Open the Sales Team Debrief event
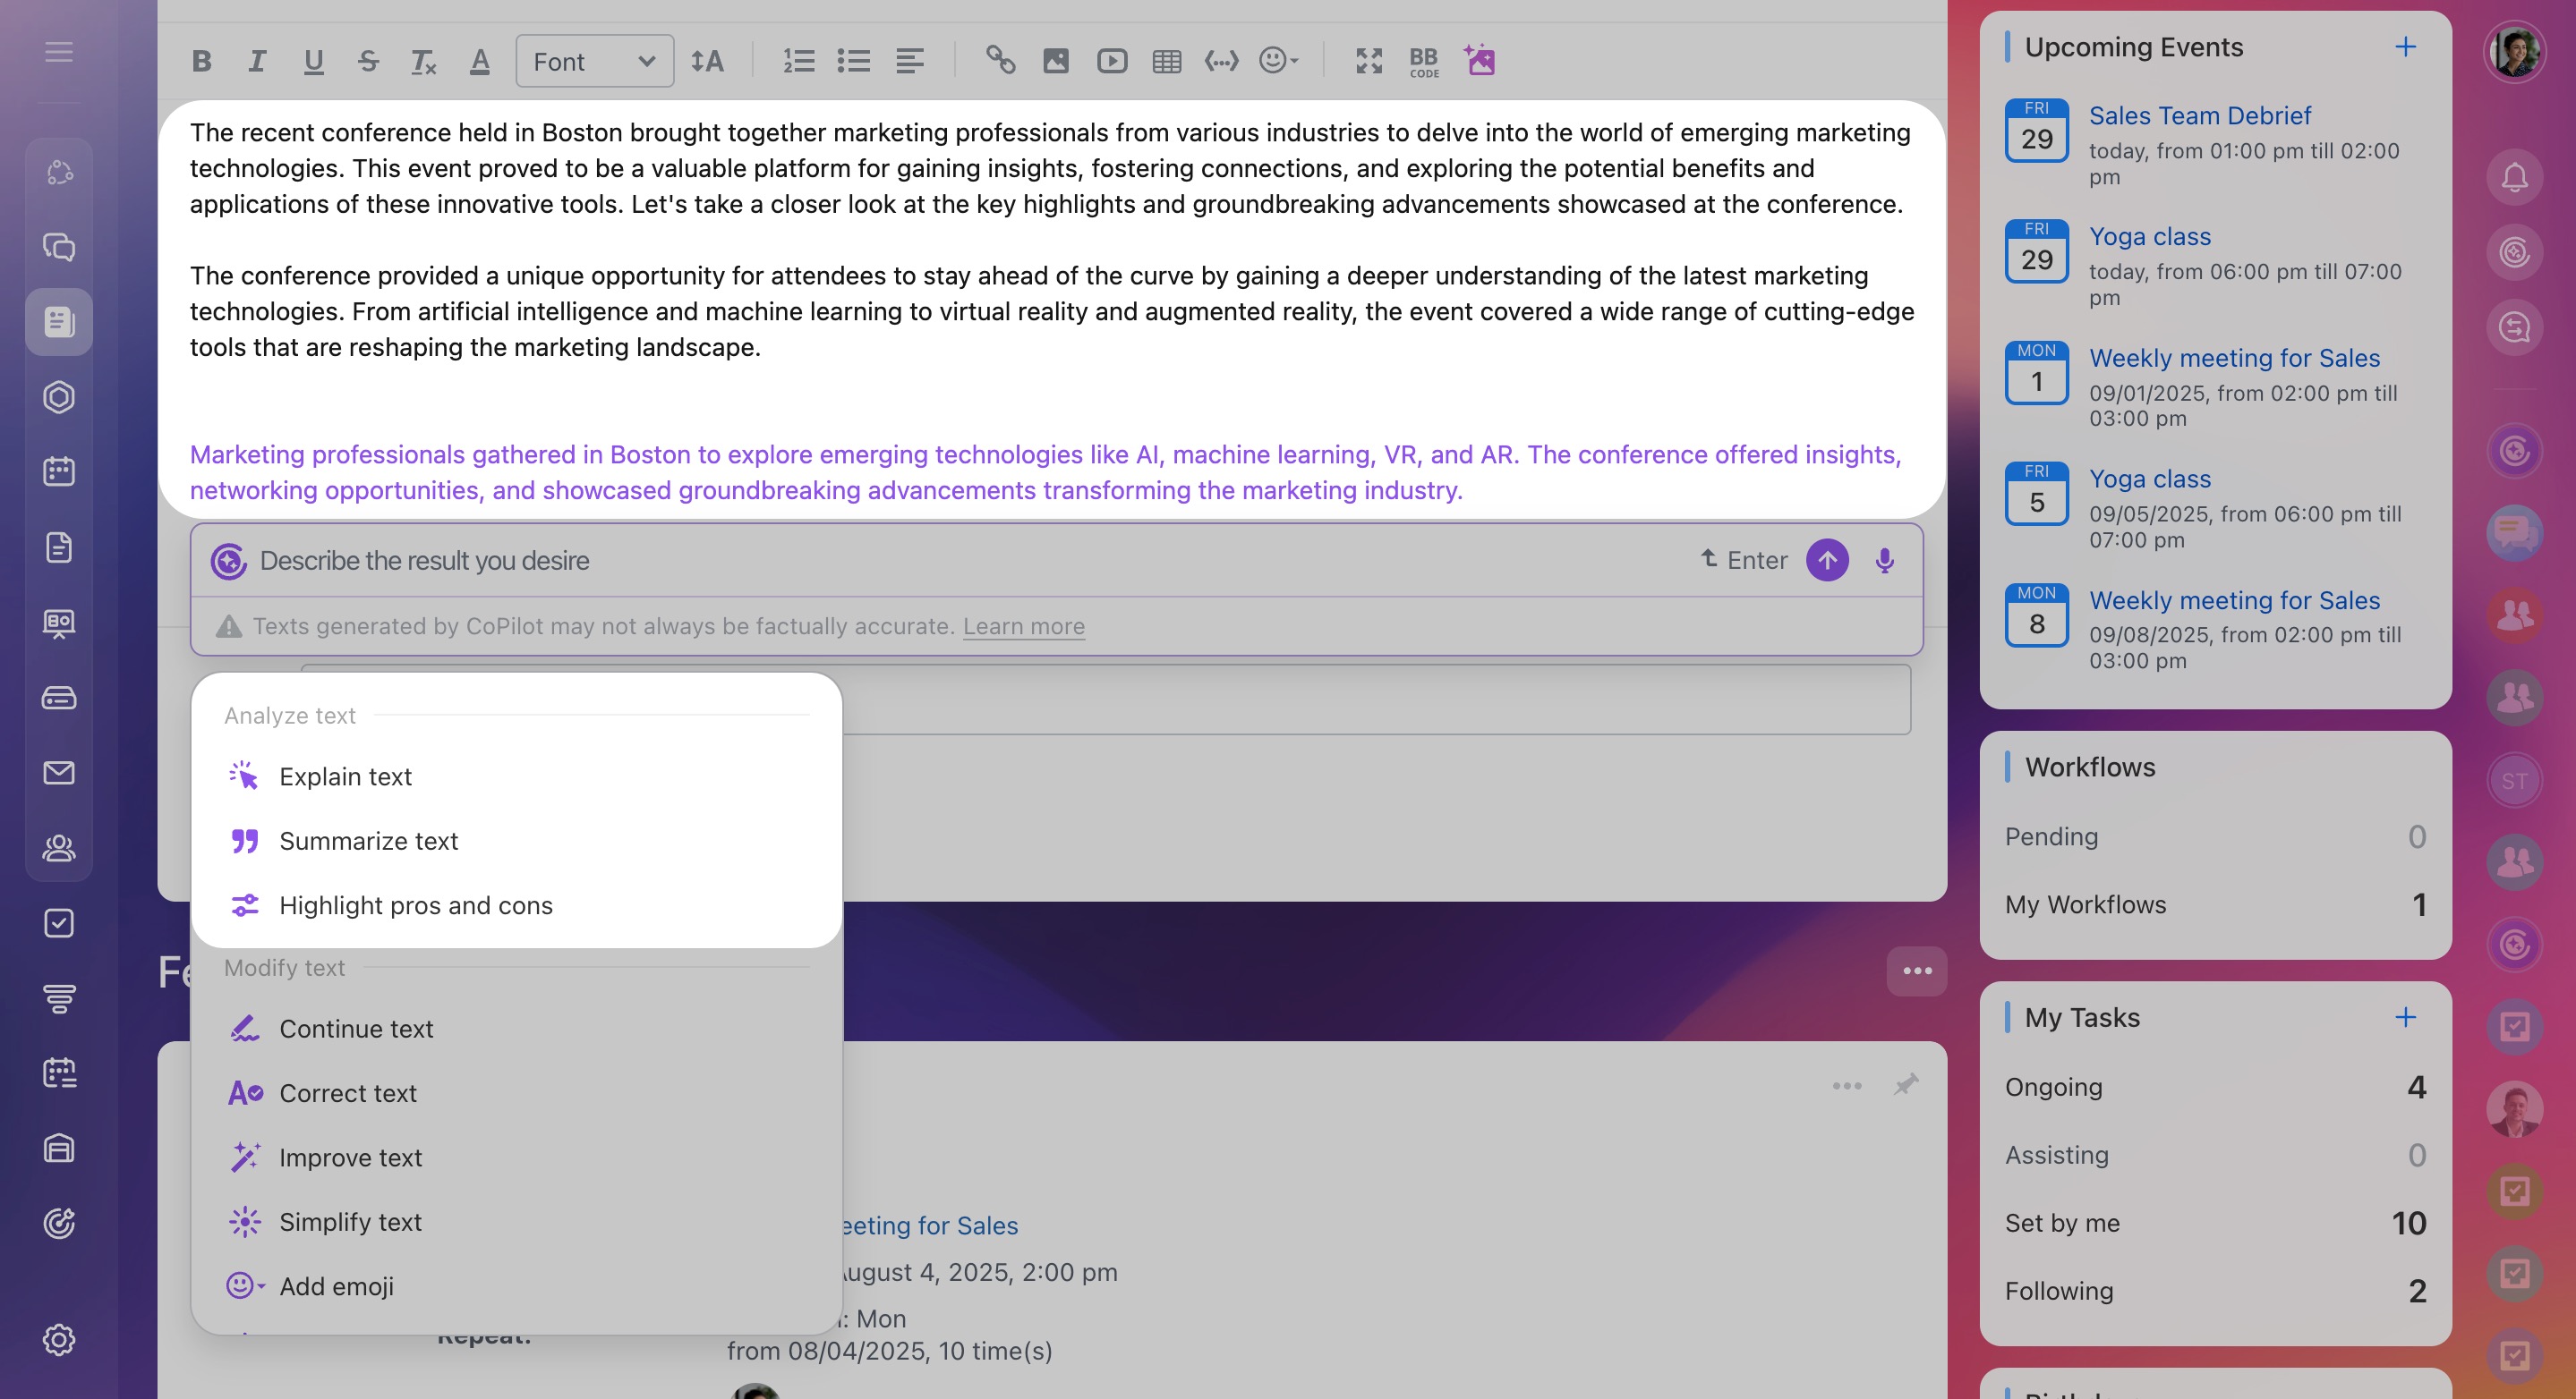2576x1399 pixels. [x=2199, y=116]
